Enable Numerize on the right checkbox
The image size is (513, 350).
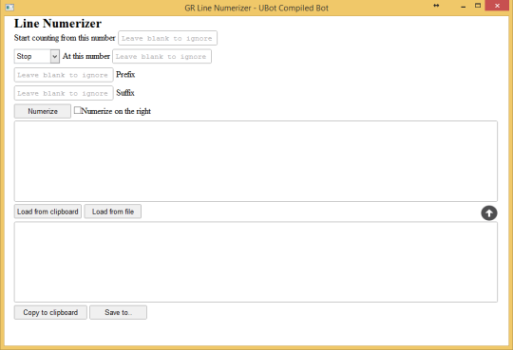(x=78, y=110)
